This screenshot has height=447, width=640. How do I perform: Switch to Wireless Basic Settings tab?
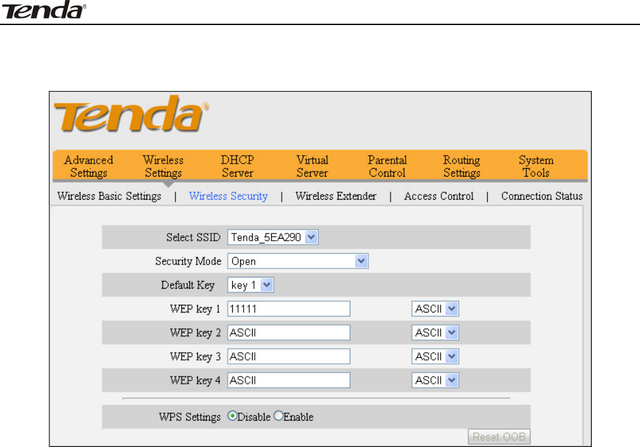[x=109, y=196]
